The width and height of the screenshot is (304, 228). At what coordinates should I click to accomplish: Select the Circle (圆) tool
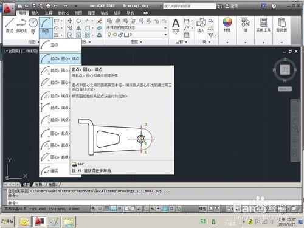[33, 25]
